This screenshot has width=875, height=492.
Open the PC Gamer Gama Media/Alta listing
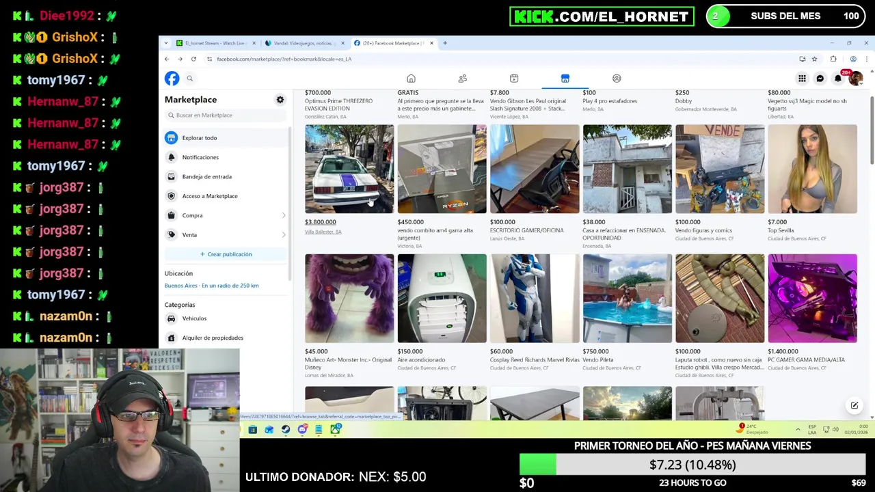[x=812, y=299]
